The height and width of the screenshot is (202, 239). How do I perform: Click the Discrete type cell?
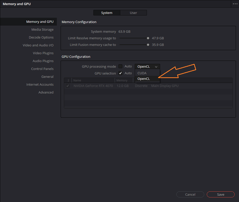click(141, 86)
